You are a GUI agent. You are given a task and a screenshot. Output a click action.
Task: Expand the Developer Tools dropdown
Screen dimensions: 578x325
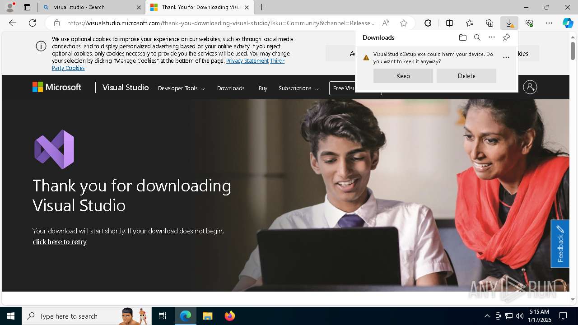(181, 88)
